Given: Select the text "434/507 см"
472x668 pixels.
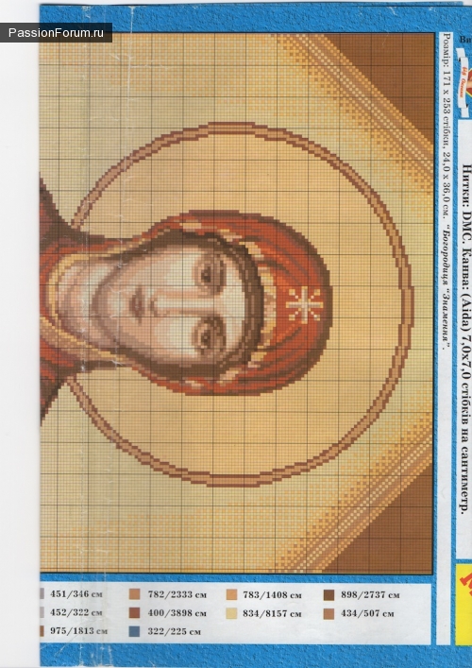Looking at the screenshot, I should point(367,614).
